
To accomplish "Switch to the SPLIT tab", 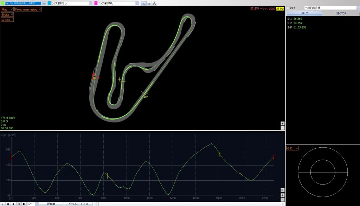I will pyautogui.click(x=304, y=13).
